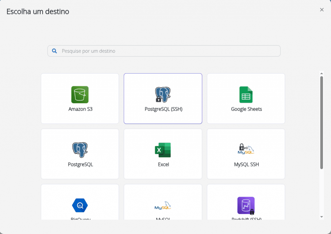This screenshot has height=234, width=331.
Task: Click the 'PostgreSQL (SSH)' label text
Action: click(x=163, y=109)
